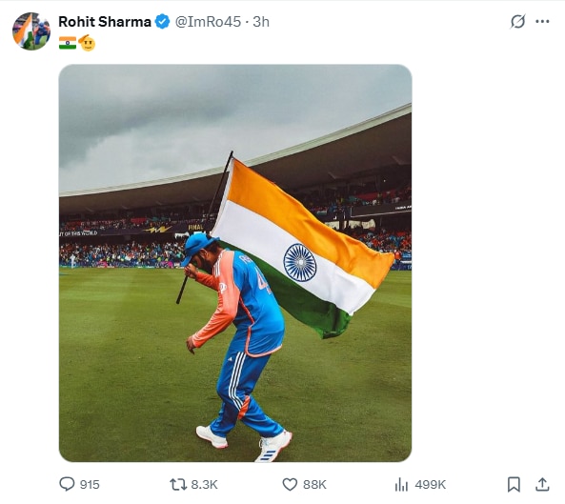Open the @ImRo45 handle link
The width and height of the screenshot is (565, 504).
[x=208, y=22]
